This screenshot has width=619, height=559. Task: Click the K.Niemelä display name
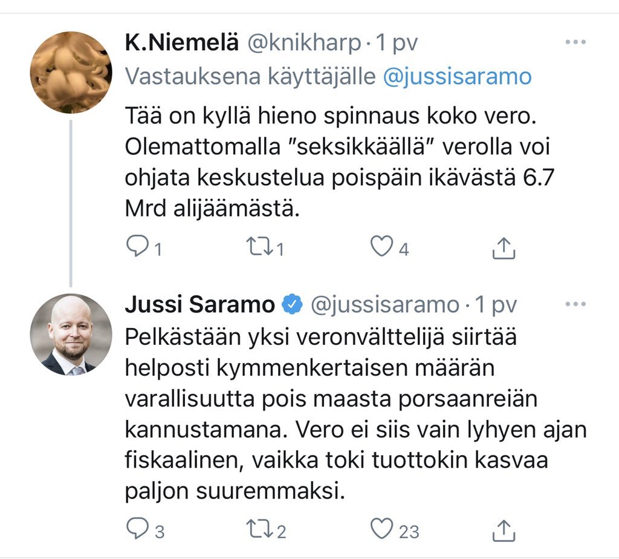181,44
